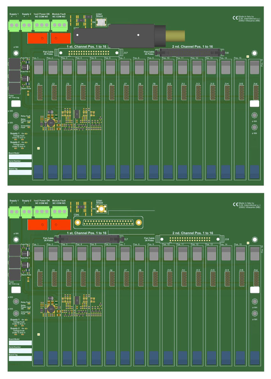Click the Serial Number field on the bottom board
Screen dimensions: 271x379
point(20,351)
